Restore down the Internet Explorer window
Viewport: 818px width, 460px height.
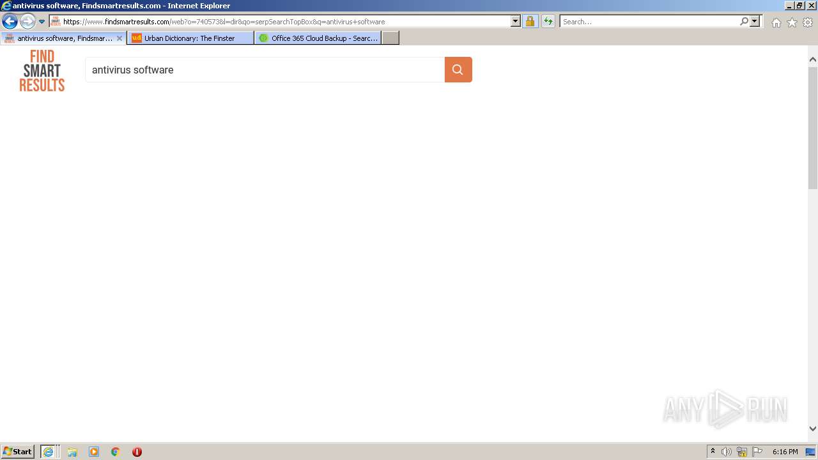pyautogui.click(x=799, y=6)
